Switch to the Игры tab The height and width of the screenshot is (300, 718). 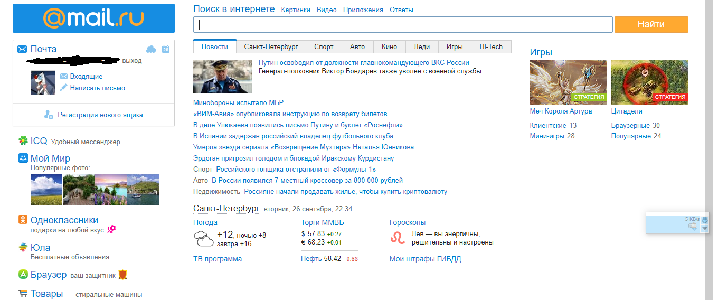click(x=455, y=46)
